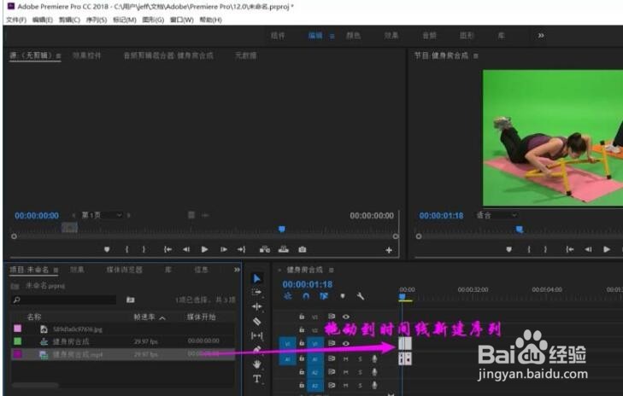Select the Type tool
The image size is (623, 396).
[x=257, y=378]
